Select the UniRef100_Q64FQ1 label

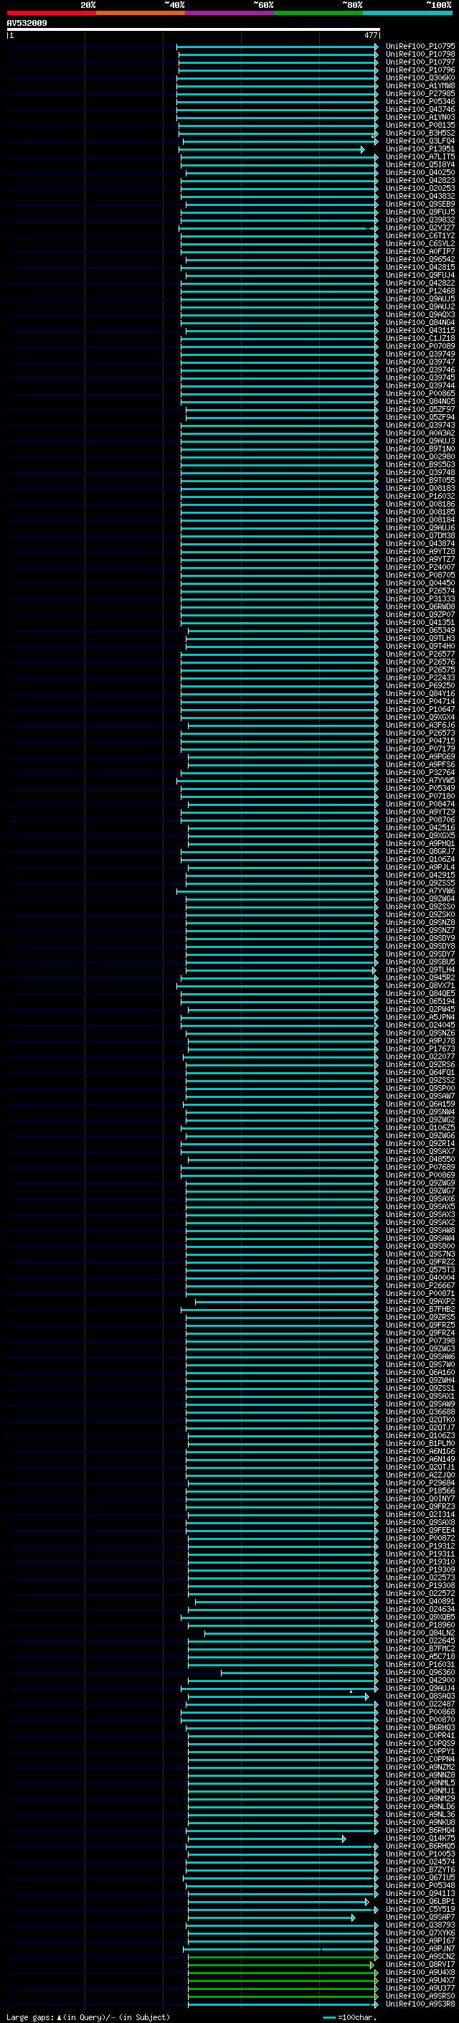[420, 1073]
